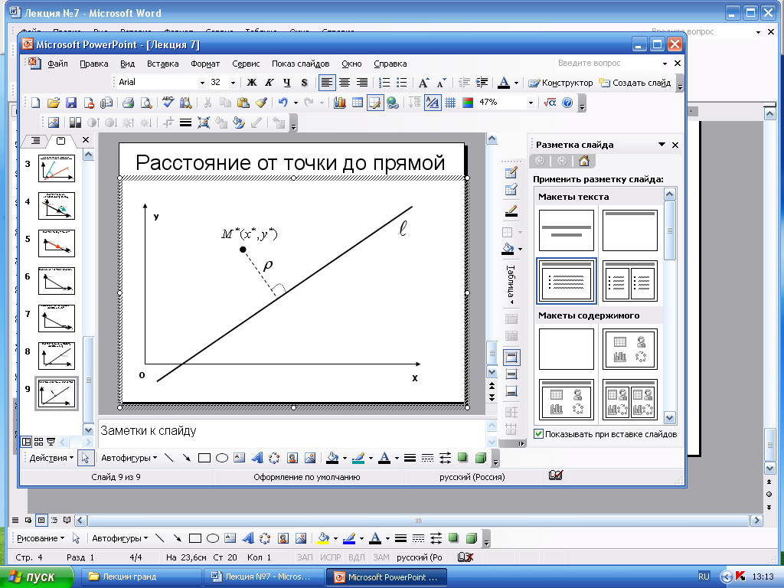Open font name Arial dropdown
Viewport: 784px width, 588px height.
pyautogui.click(x=201, y=83)
